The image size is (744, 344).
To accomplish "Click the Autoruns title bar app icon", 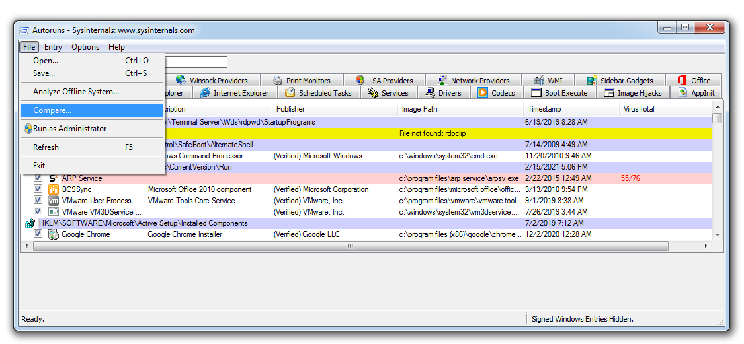I will pos(23,30).
